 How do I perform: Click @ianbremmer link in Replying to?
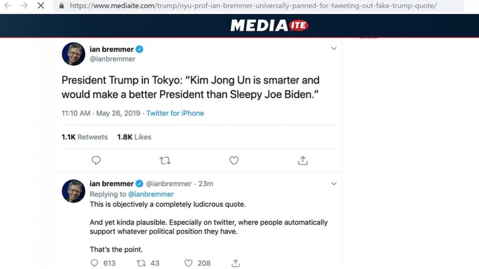(x=151, y=194)
